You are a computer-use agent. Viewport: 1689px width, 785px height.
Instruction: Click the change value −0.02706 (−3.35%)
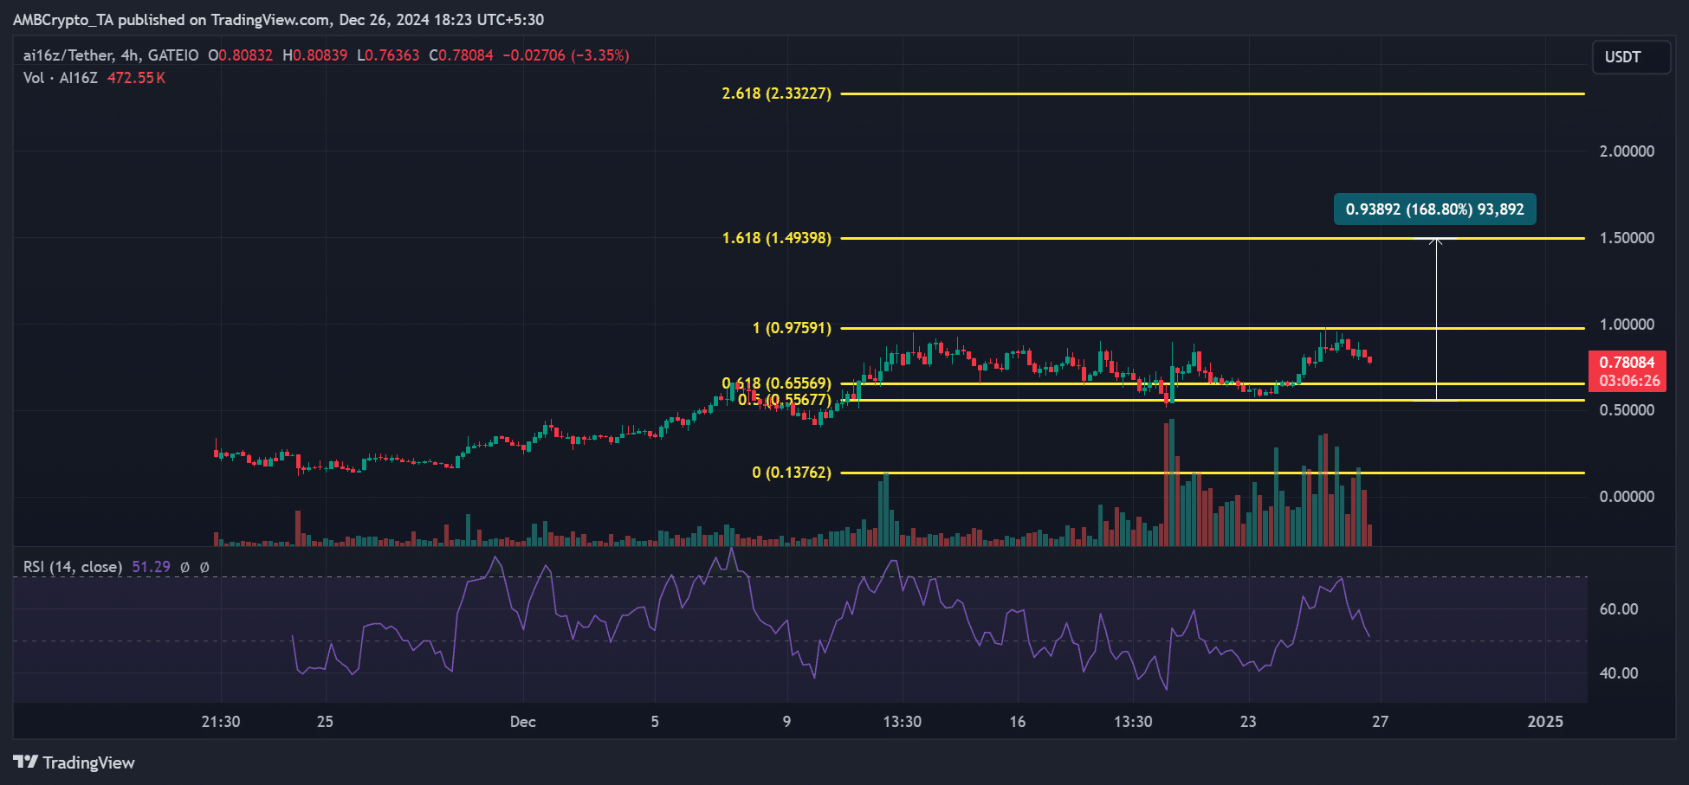tap(566, 55)
